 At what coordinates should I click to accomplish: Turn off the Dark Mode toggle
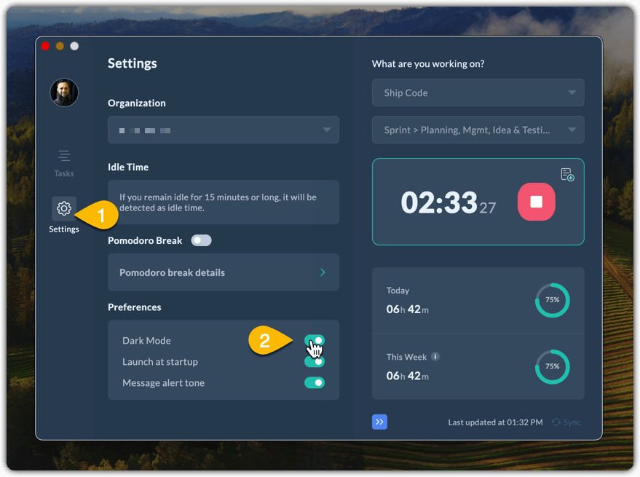[x=315, y=340]
